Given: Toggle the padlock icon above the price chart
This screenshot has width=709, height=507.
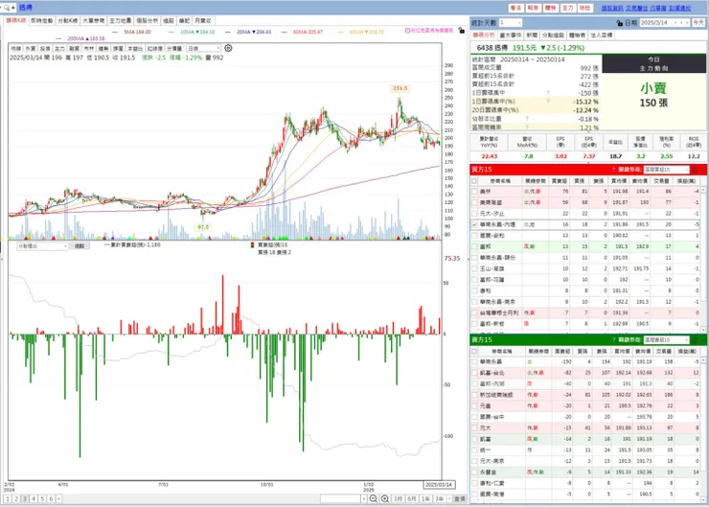Looking at the screenshot, I should tap(461, 31).
